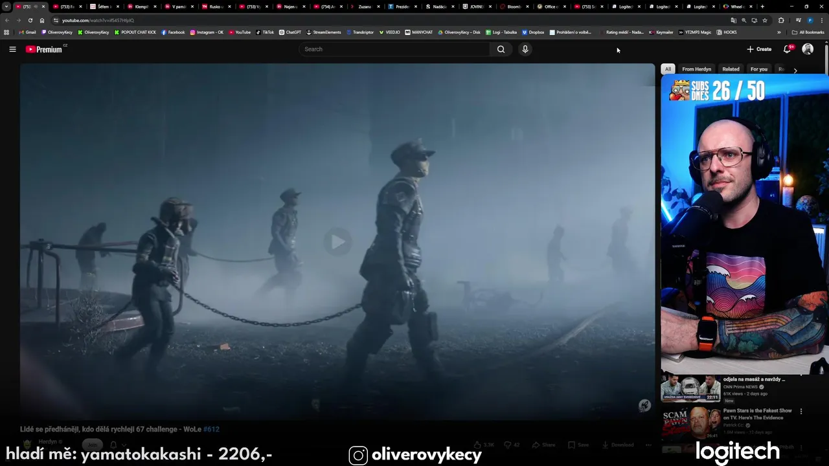Select the Related chip
This screenshot has height=466, width=829.
pos(731,69)
